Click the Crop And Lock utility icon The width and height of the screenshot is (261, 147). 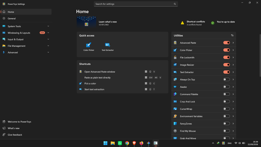[175, 102]
